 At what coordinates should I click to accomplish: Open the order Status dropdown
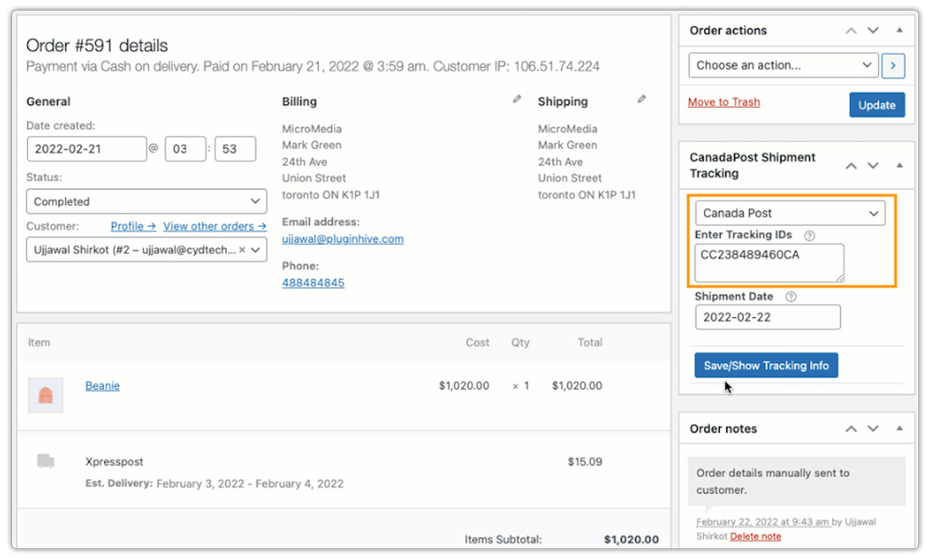coord(147,201)
